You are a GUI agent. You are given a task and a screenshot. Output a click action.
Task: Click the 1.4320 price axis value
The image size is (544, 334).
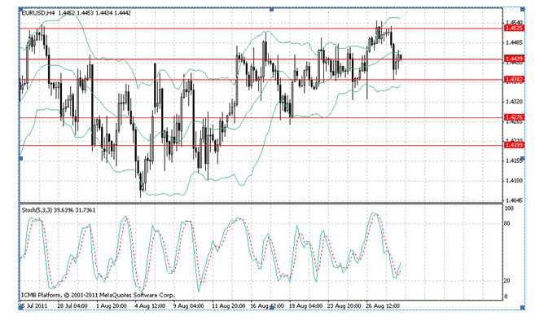(x=514, y=102)
